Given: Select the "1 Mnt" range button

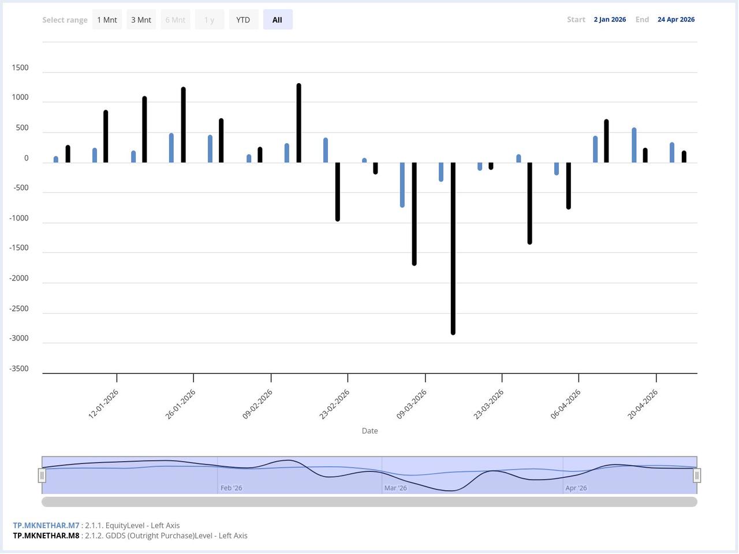Looking at the screenshot, I should pyautogui.click(x=107, y=19).
